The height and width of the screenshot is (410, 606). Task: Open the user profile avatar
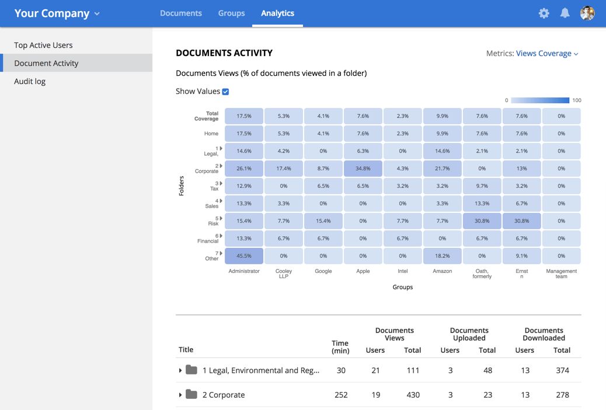[x=587, y=13]
